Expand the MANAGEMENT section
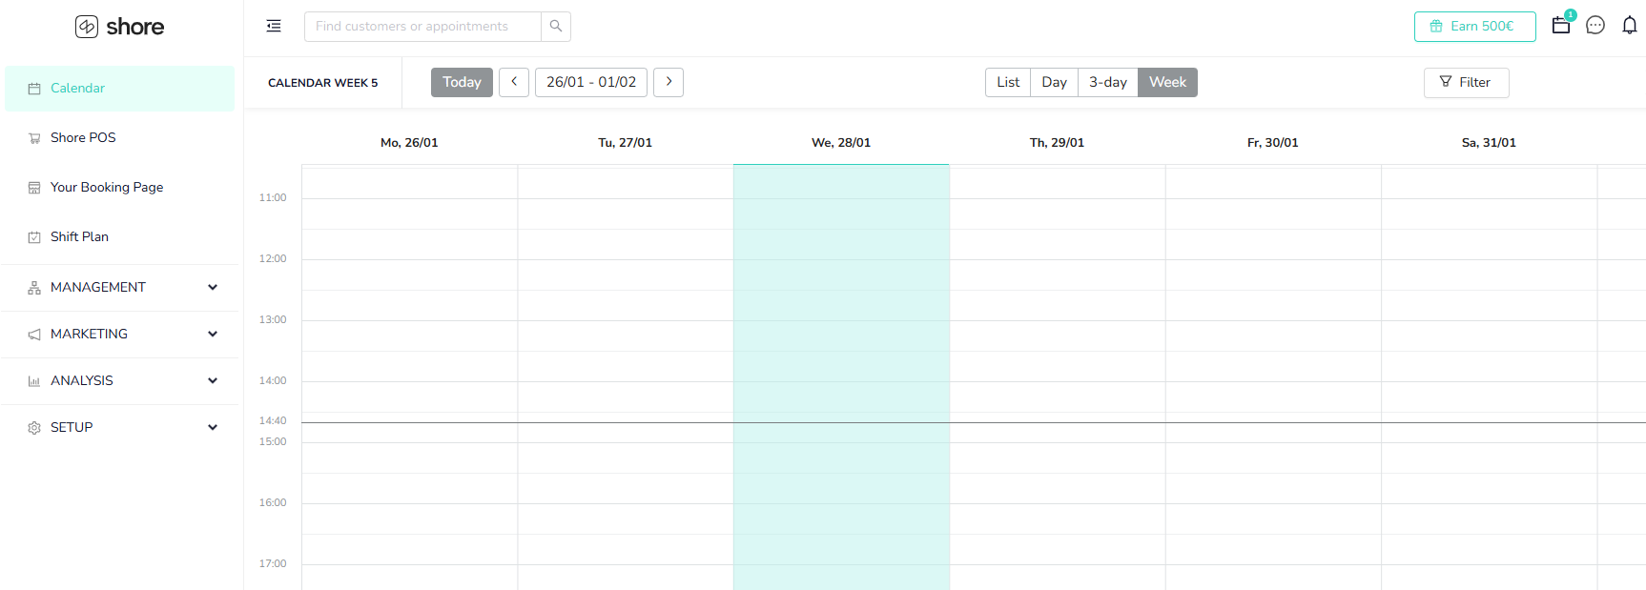This screenshot has height=590, width=1646. [120, 287]
